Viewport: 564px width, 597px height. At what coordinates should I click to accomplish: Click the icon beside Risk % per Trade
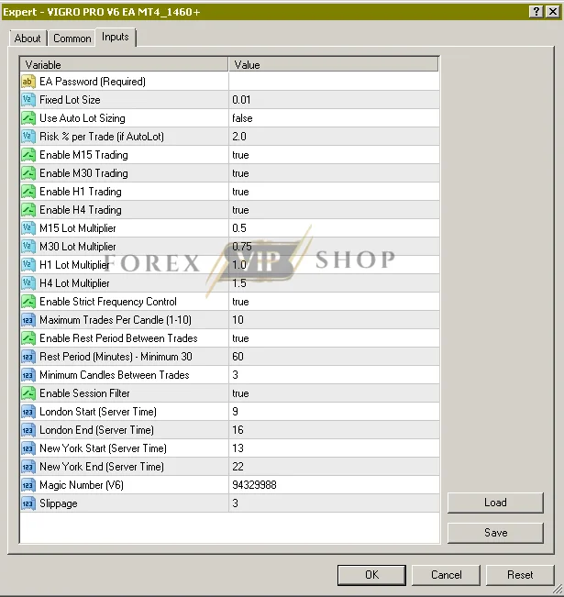pos(28,137)
